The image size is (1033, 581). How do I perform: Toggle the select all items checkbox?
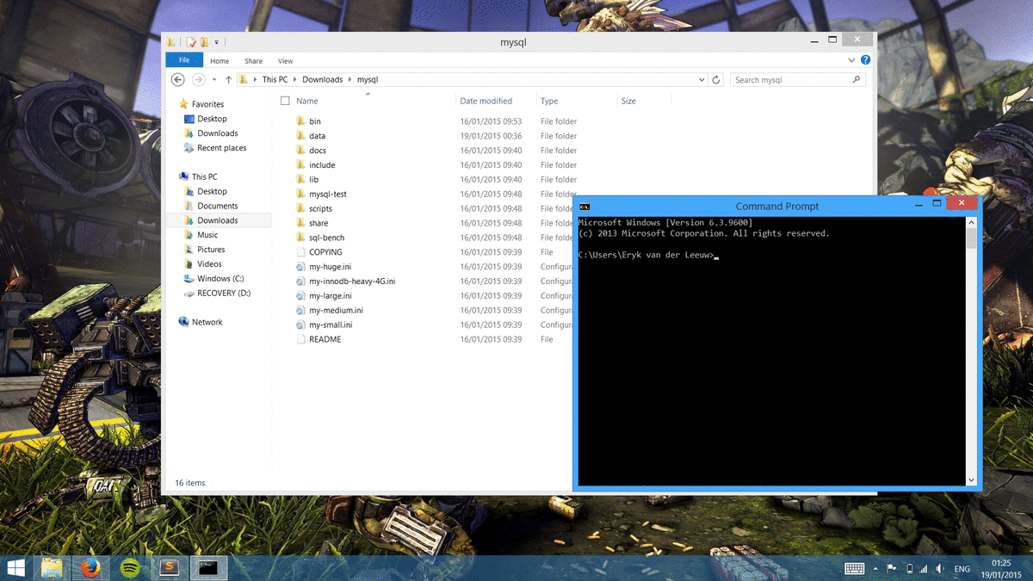[285, 101]
